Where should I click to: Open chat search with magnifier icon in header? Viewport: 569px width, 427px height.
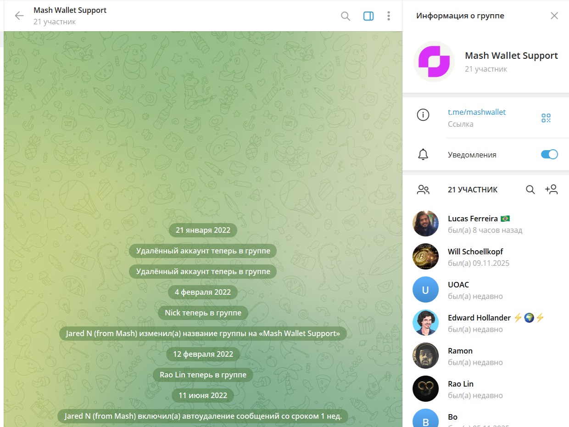(x=346, y=16)
